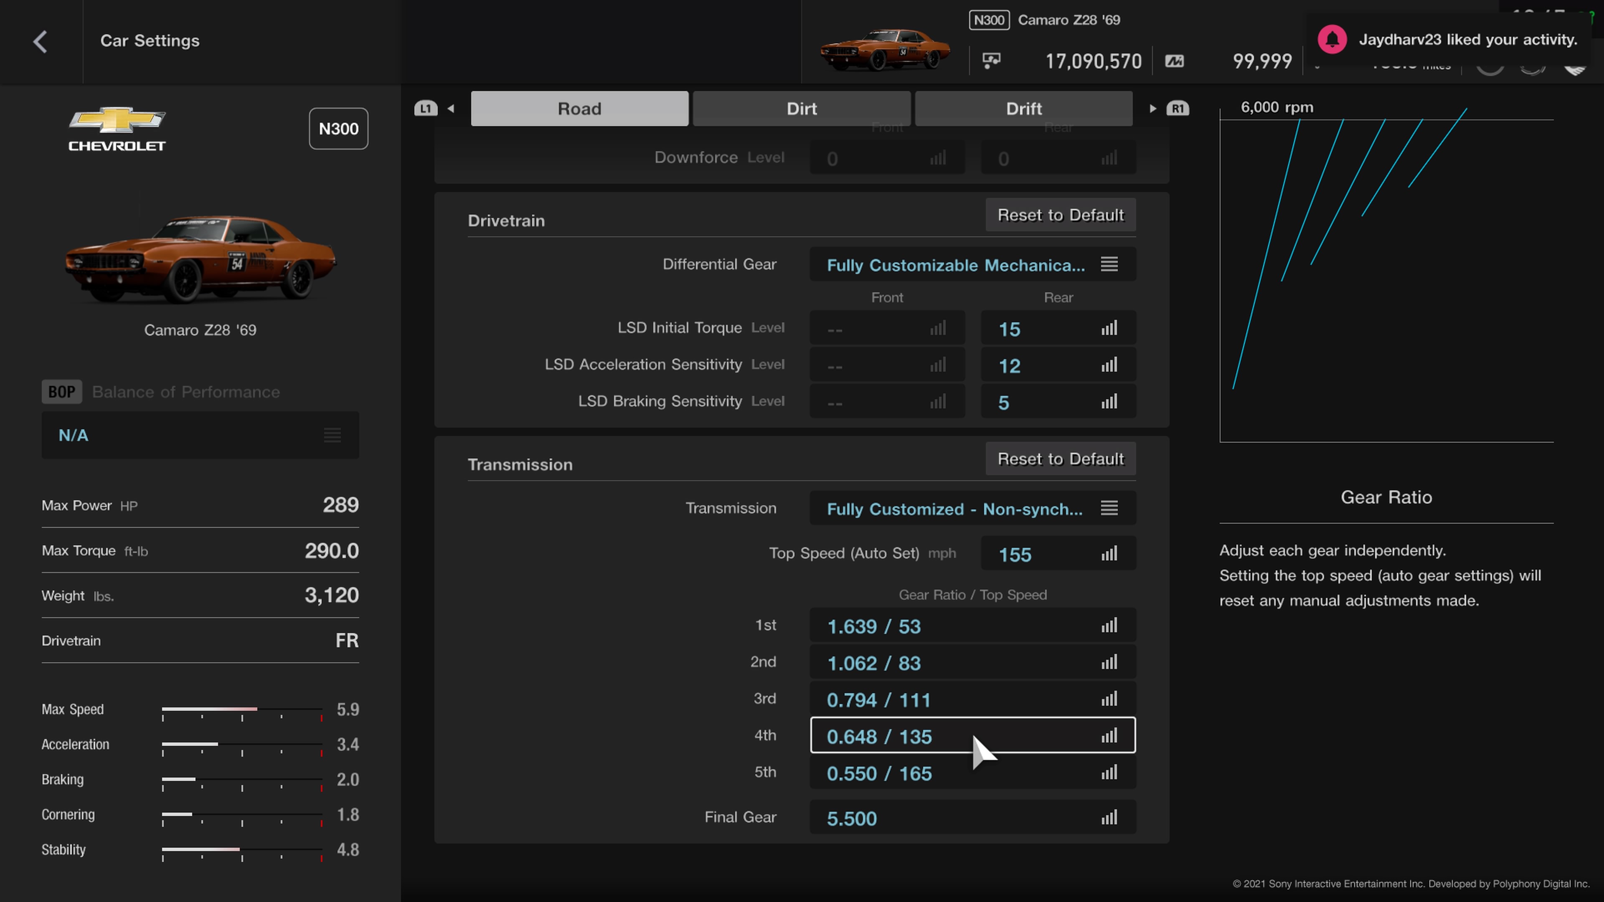Select Top Speed Auto Set value 155

[x=1058, y=553]
